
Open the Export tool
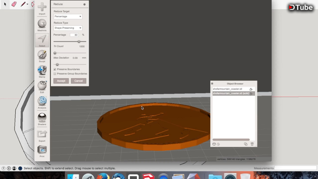tap(42, 136)
